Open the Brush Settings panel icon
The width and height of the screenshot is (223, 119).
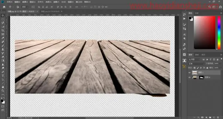pos(184,25)
